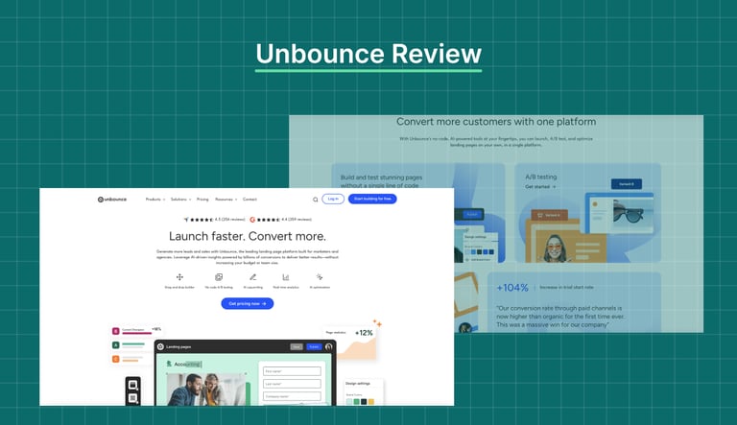This screenshot has height=425, width=737.
Task: Click the drag and drop builder icon
Action: point(179,277)
